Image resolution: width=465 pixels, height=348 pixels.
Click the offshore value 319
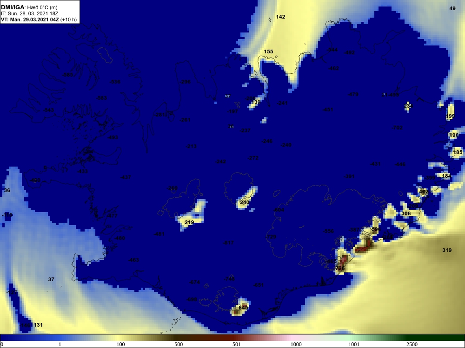point(447,250)
